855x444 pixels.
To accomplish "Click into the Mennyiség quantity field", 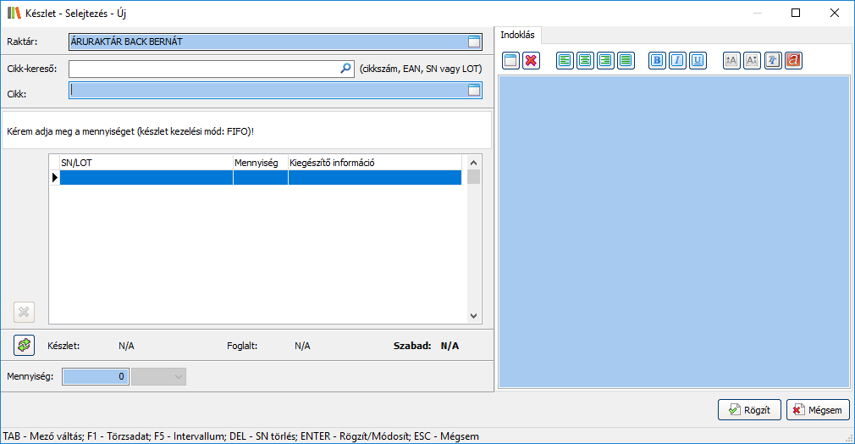I will pos(96,376).
